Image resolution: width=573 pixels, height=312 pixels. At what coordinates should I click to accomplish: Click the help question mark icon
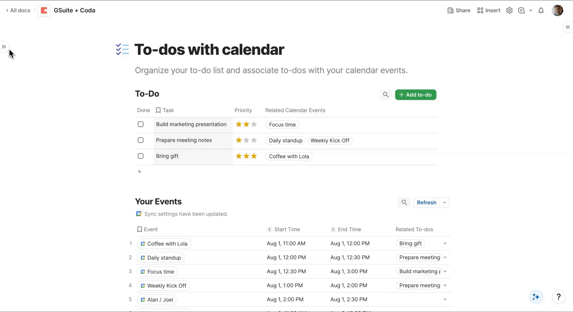558,297
